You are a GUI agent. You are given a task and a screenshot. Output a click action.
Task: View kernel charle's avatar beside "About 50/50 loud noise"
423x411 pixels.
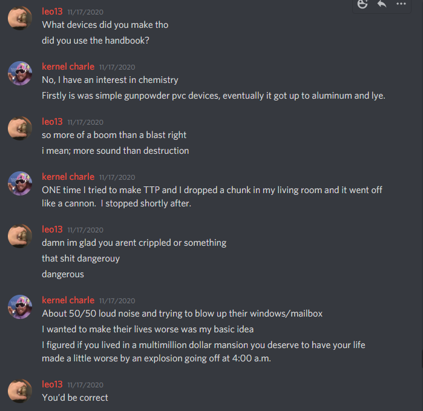20,307
